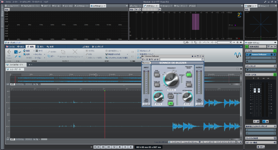Screen dimensions: 278x150
Task: Switch to the 挿入 ribbon tab
Action: 40,47
